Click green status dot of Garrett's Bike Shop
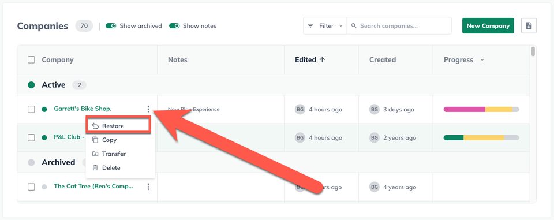 44,109
